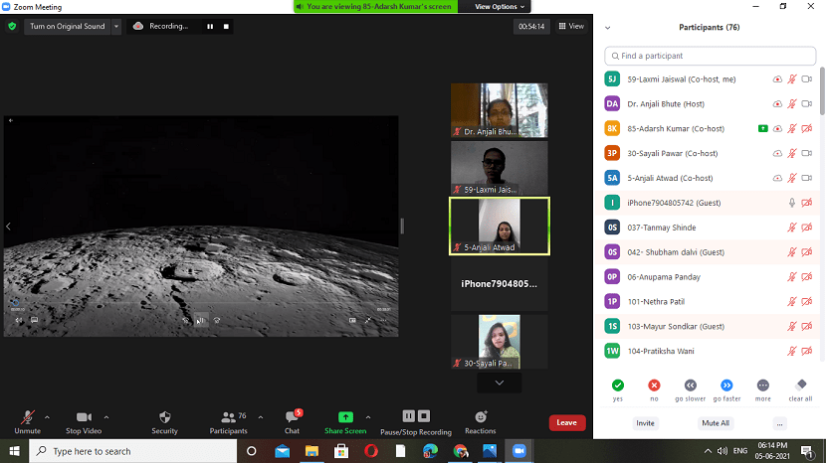Expand audio options arrow beside Unmute
826x463 pixels.
(47, 416)
